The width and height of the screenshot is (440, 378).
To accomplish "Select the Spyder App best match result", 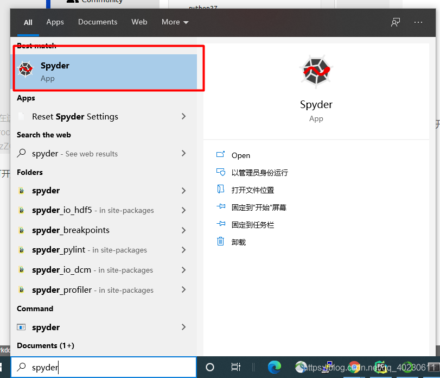I will coord(104,72).
